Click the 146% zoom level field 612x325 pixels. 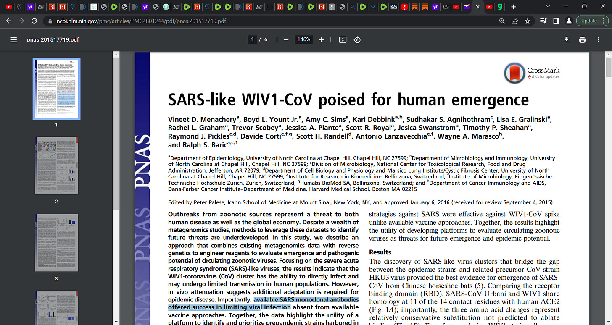303,39
